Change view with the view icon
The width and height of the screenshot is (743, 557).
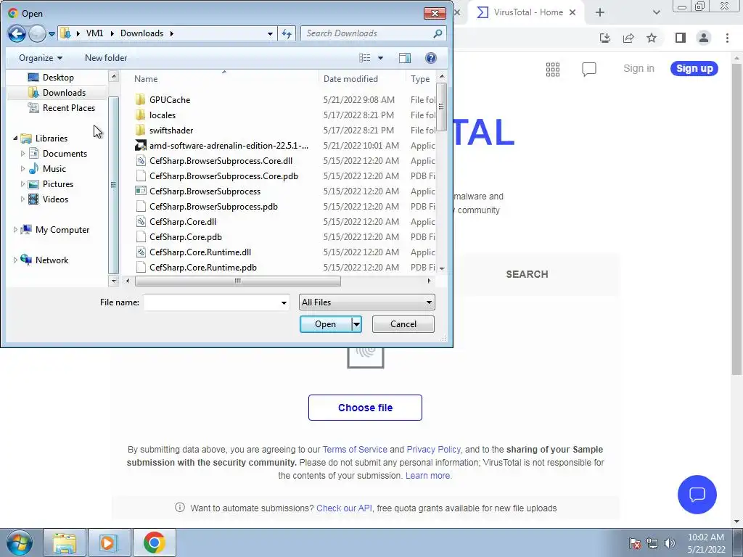(365, 58)
